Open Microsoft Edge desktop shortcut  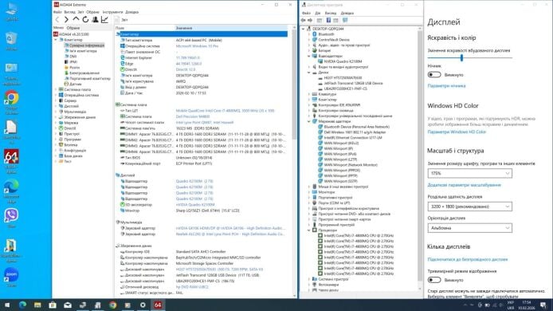pyautogui.click(x=11, y=191)
